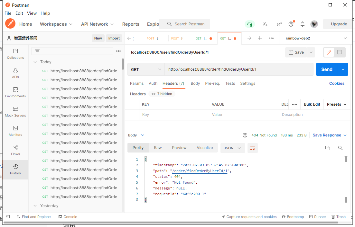The image size is (355, 227).
Task: Open the Cookies link
Action: pos(337,83)
